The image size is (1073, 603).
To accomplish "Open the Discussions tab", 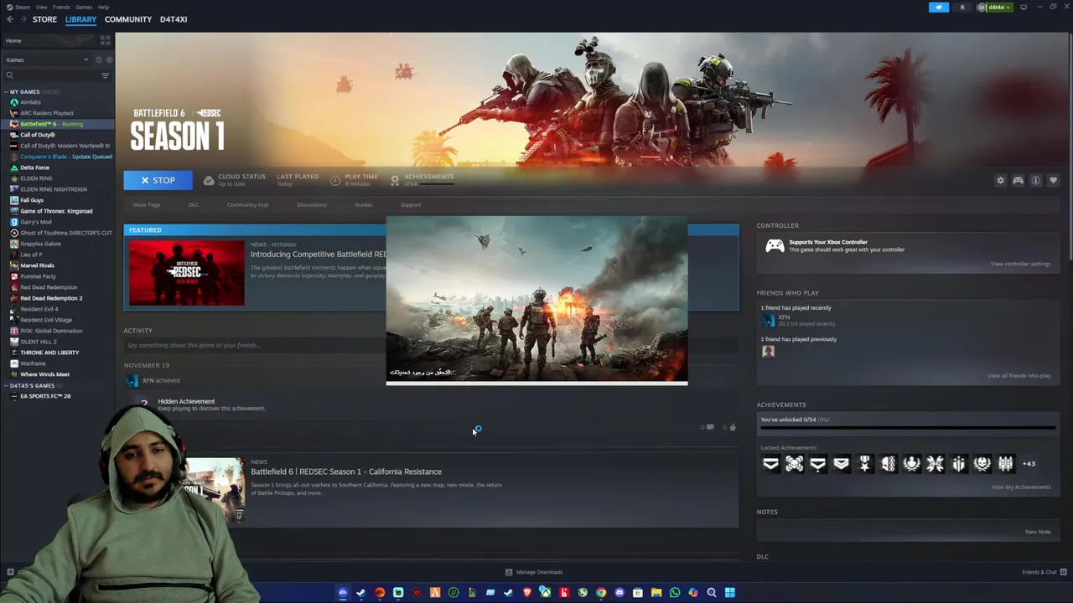I will [x=312, y=204].
